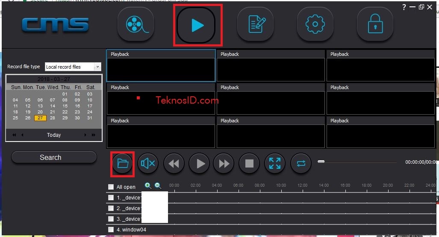The image size is (439, 237).
Task: Rewind playback with double-left arrow button
Action: (174, 163)
